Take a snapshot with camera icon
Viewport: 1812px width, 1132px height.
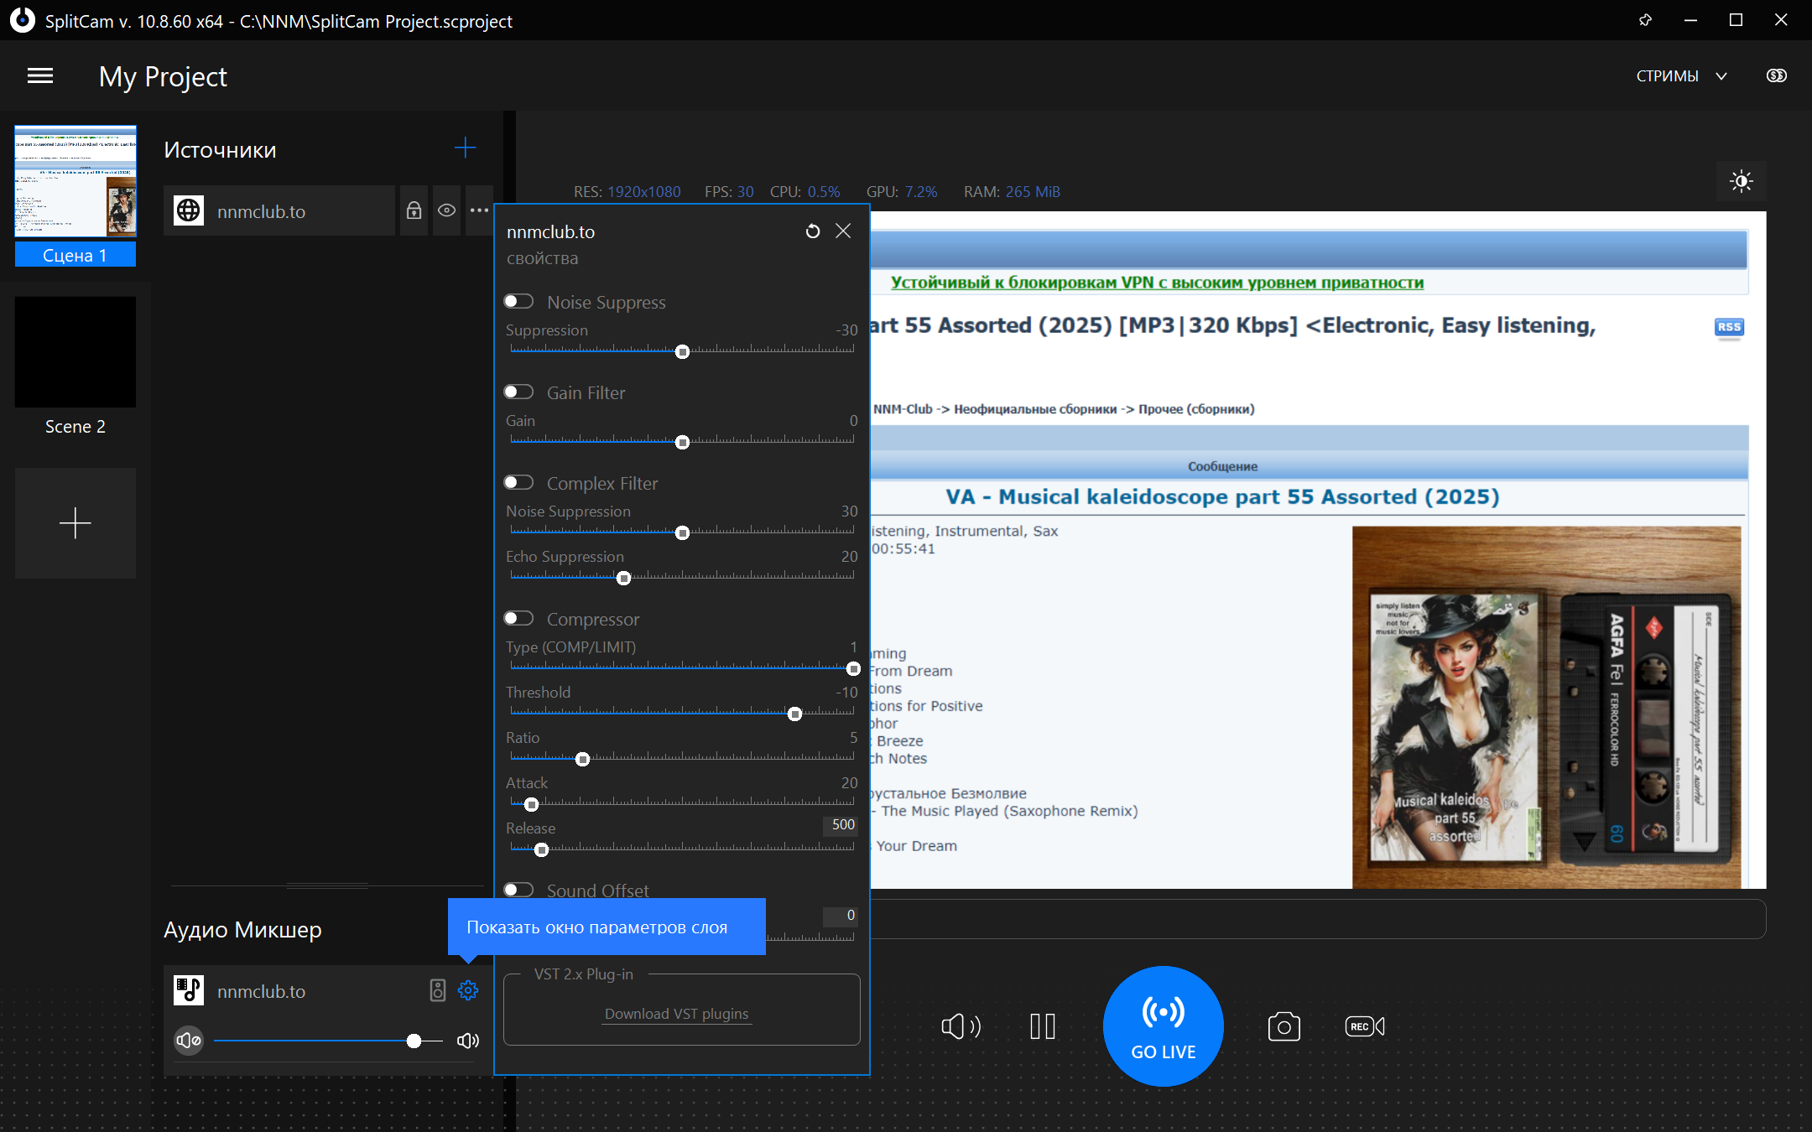pyautogui.click(x=1283, y=1026)
